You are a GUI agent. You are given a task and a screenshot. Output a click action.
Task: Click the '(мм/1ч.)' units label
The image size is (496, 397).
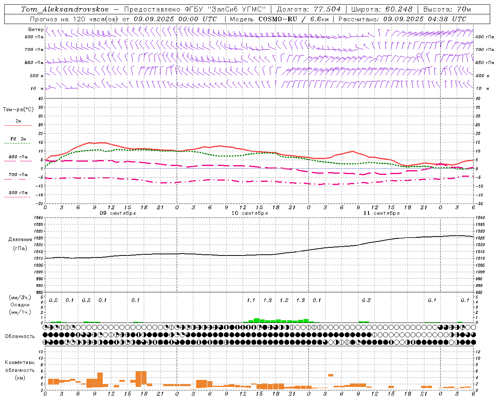click(20, 312)
